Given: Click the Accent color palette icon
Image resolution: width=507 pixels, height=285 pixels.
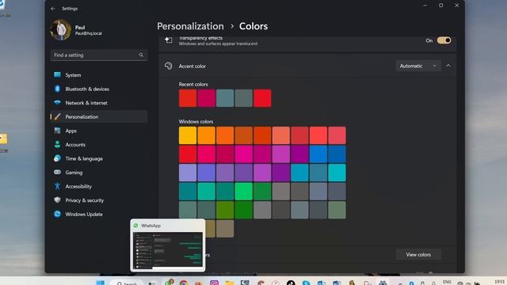Looking at the screenshot, I should point(168,66).
